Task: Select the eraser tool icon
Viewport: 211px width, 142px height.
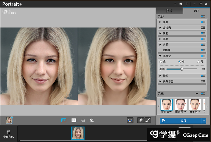Action: [x=140, y=120]
